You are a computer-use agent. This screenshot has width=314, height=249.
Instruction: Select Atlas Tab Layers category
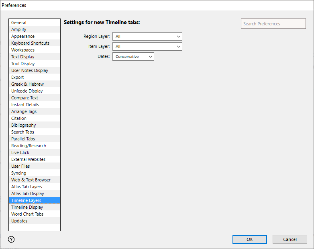(x=27, y=187)
